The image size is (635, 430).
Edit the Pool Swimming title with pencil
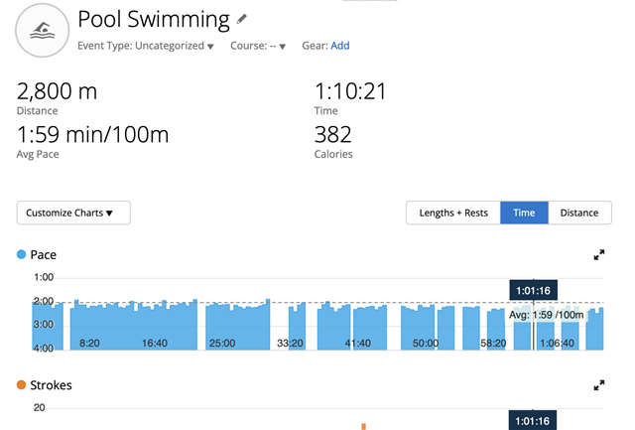(242, 19)
